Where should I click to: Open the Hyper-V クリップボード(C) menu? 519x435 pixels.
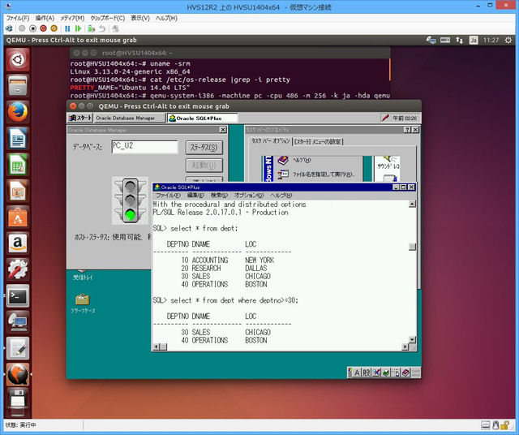[x=108, y=18]
